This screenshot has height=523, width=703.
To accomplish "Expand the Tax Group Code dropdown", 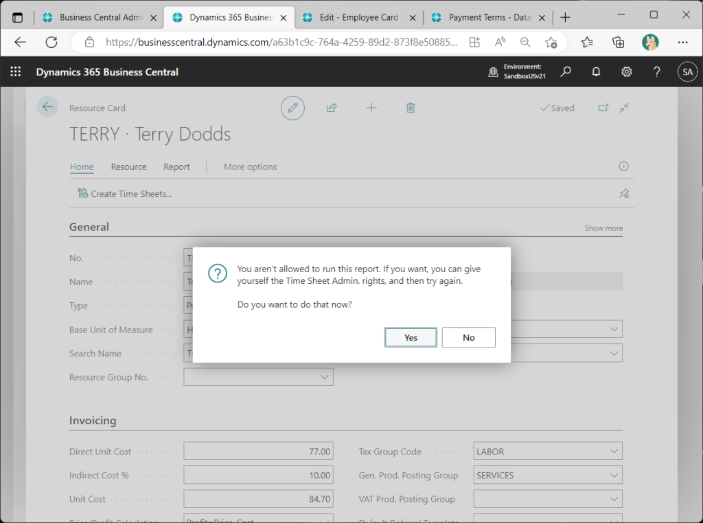I will point(614,451).
